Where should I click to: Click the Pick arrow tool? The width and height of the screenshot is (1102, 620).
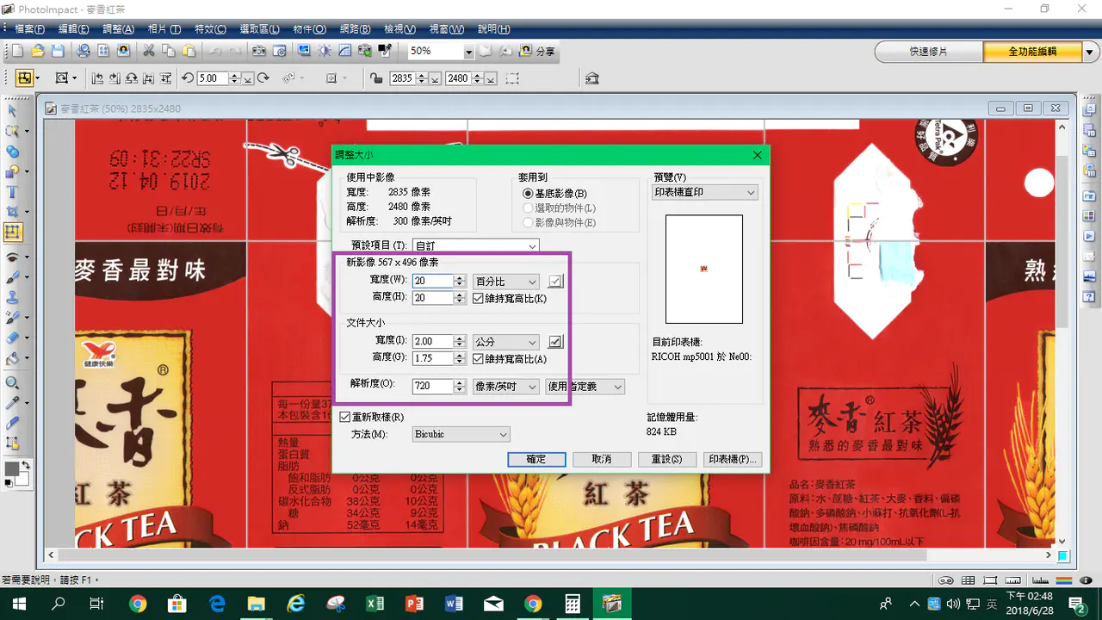(12, 110)
